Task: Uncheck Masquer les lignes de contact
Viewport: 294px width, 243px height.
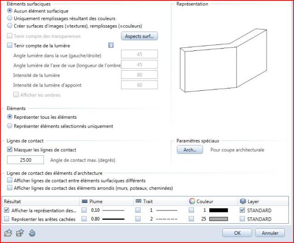Action: pyautogui.click(x=10, y=149)
